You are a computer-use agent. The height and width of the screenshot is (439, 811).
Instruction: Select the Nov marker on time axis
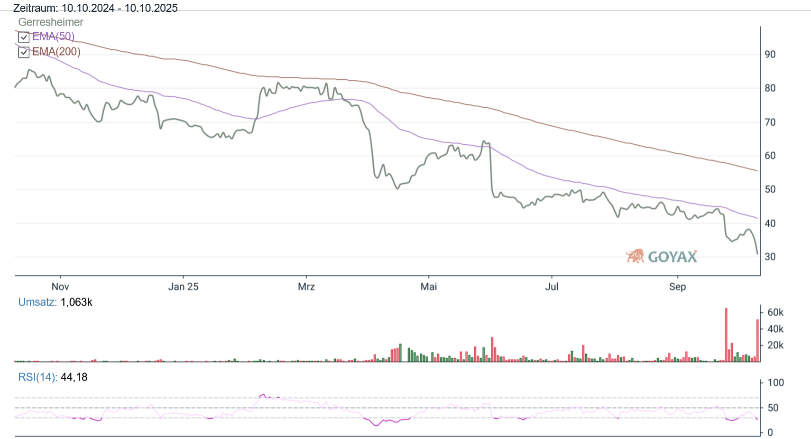(60, 287)
